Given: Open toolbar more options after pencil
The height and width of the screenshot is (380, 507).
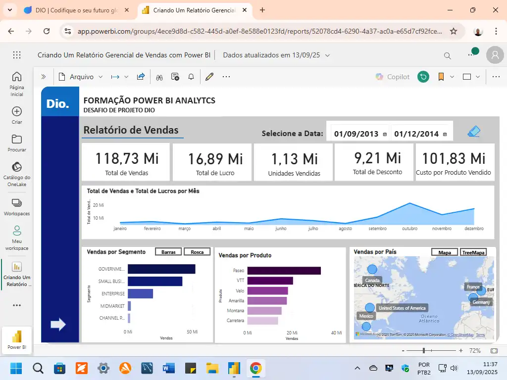Looking at the screenshot, I should point(226,77).
